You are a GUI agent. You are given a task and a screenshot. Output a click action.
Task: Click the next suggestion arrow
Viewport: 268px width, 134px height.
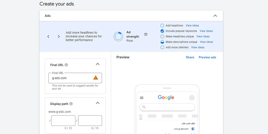[59, 36]
